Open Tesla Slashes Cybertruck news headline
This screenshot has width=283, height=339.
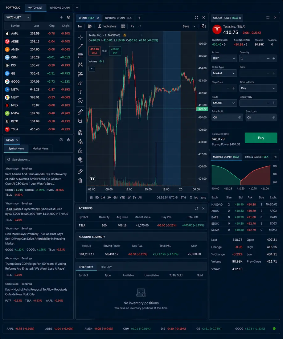[37, 211]
